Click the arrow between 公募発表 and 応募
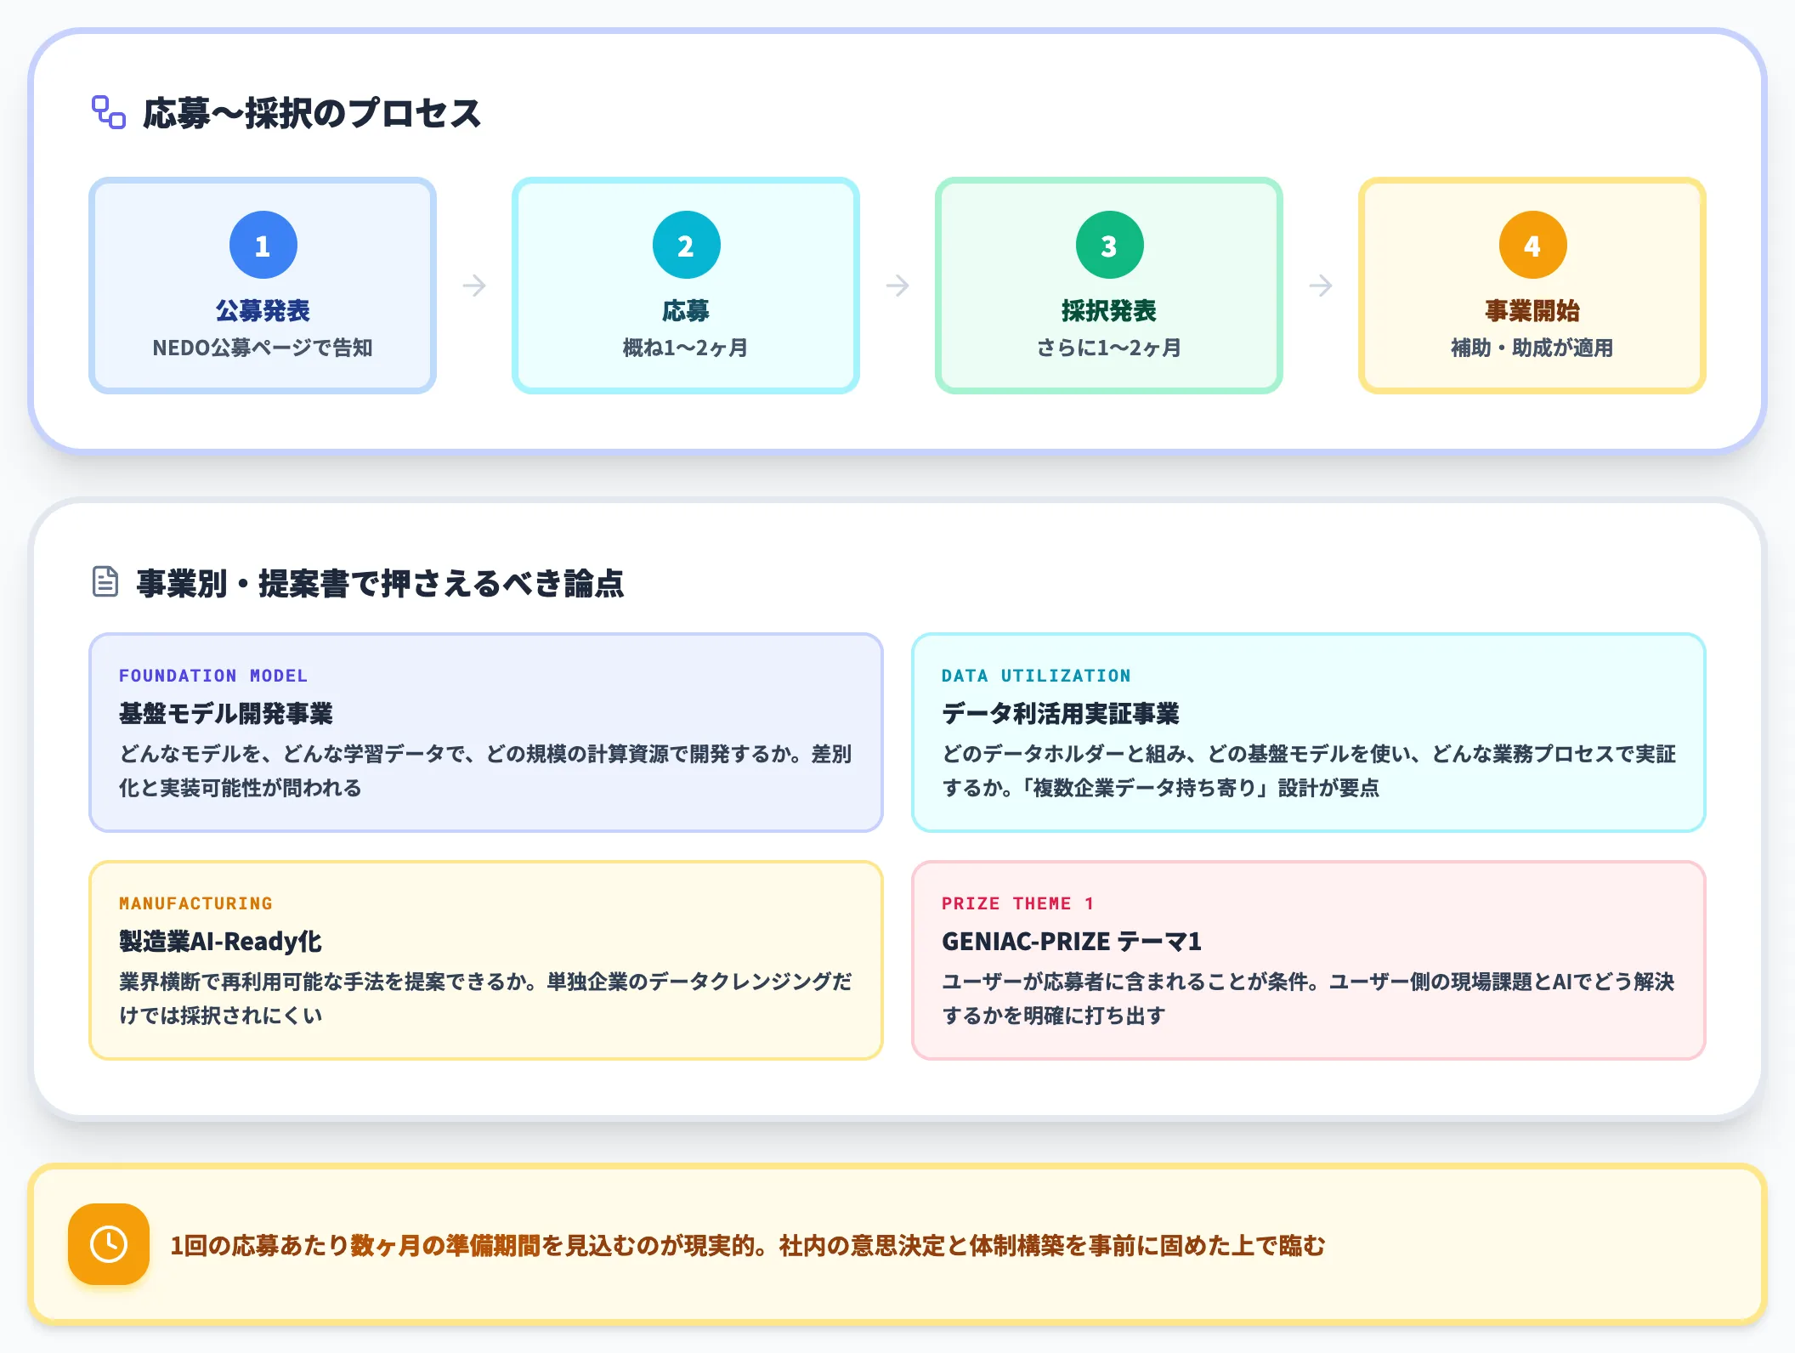Image resolution: width=1795 pixels, height=1353 pixels. 474,286
